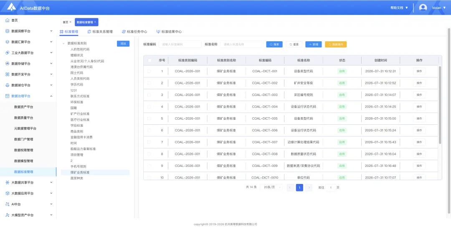Go to next page arrow
This screenshot has height=229, width=451.
pos(309,188)
